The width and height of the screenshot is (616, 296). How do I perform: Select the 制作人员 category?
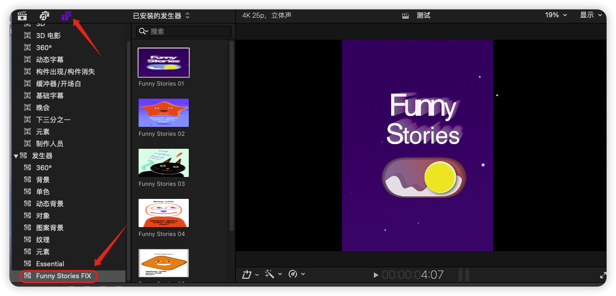pyautogui.click(x=50, y=144)
